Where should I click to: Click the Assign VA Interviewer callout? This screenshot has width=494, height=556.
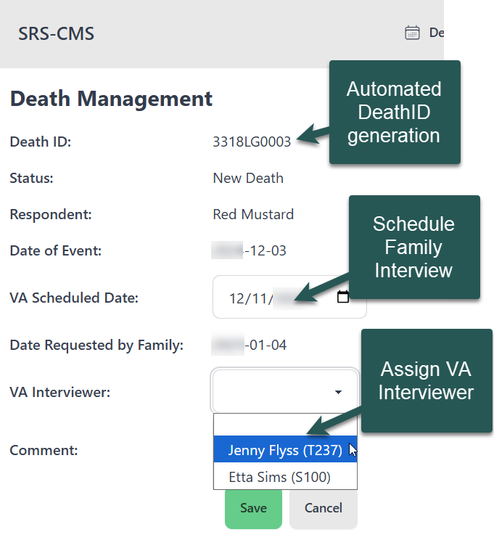[x=425, y=380]
